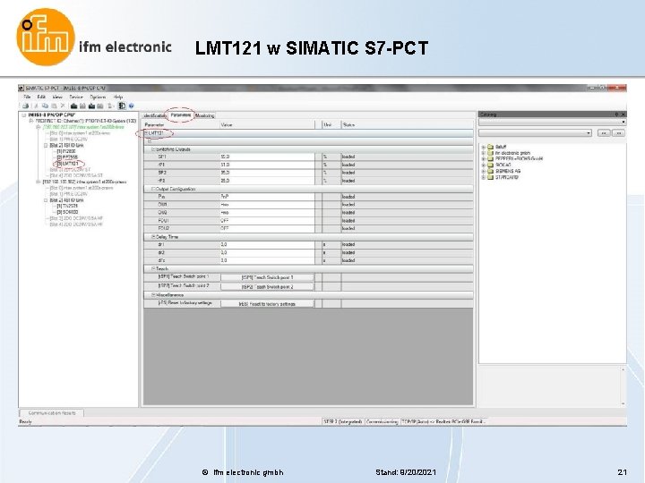Viewport: 645px width, 483px height.
Task: Close the Catalog panel
Action: (x=623, y=114)
